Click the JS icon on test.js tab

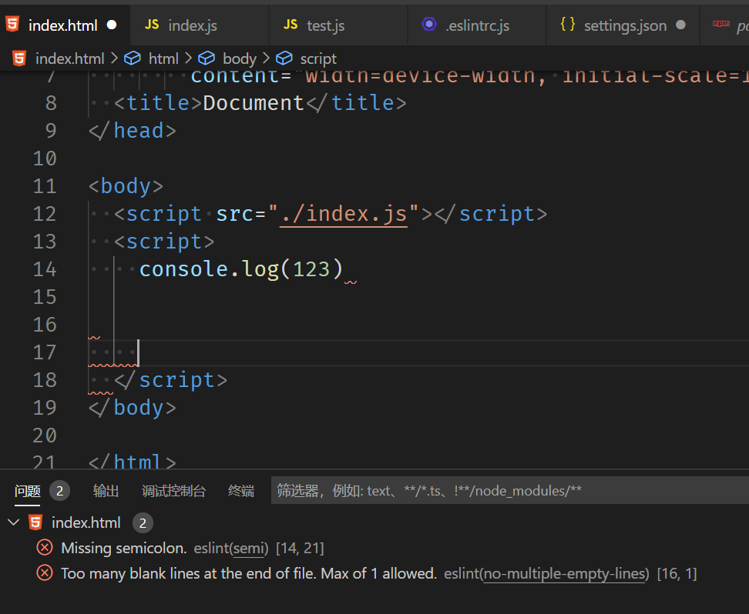291,25
